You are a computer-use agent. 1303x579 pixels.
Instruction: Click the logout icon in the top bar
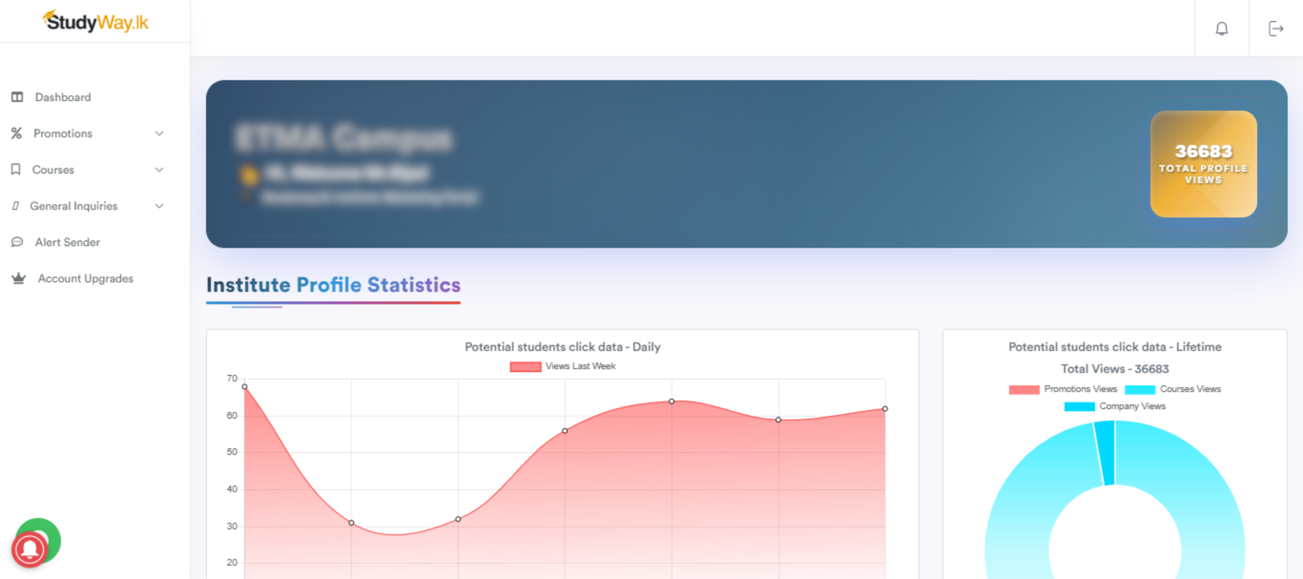click(1277, 29)
